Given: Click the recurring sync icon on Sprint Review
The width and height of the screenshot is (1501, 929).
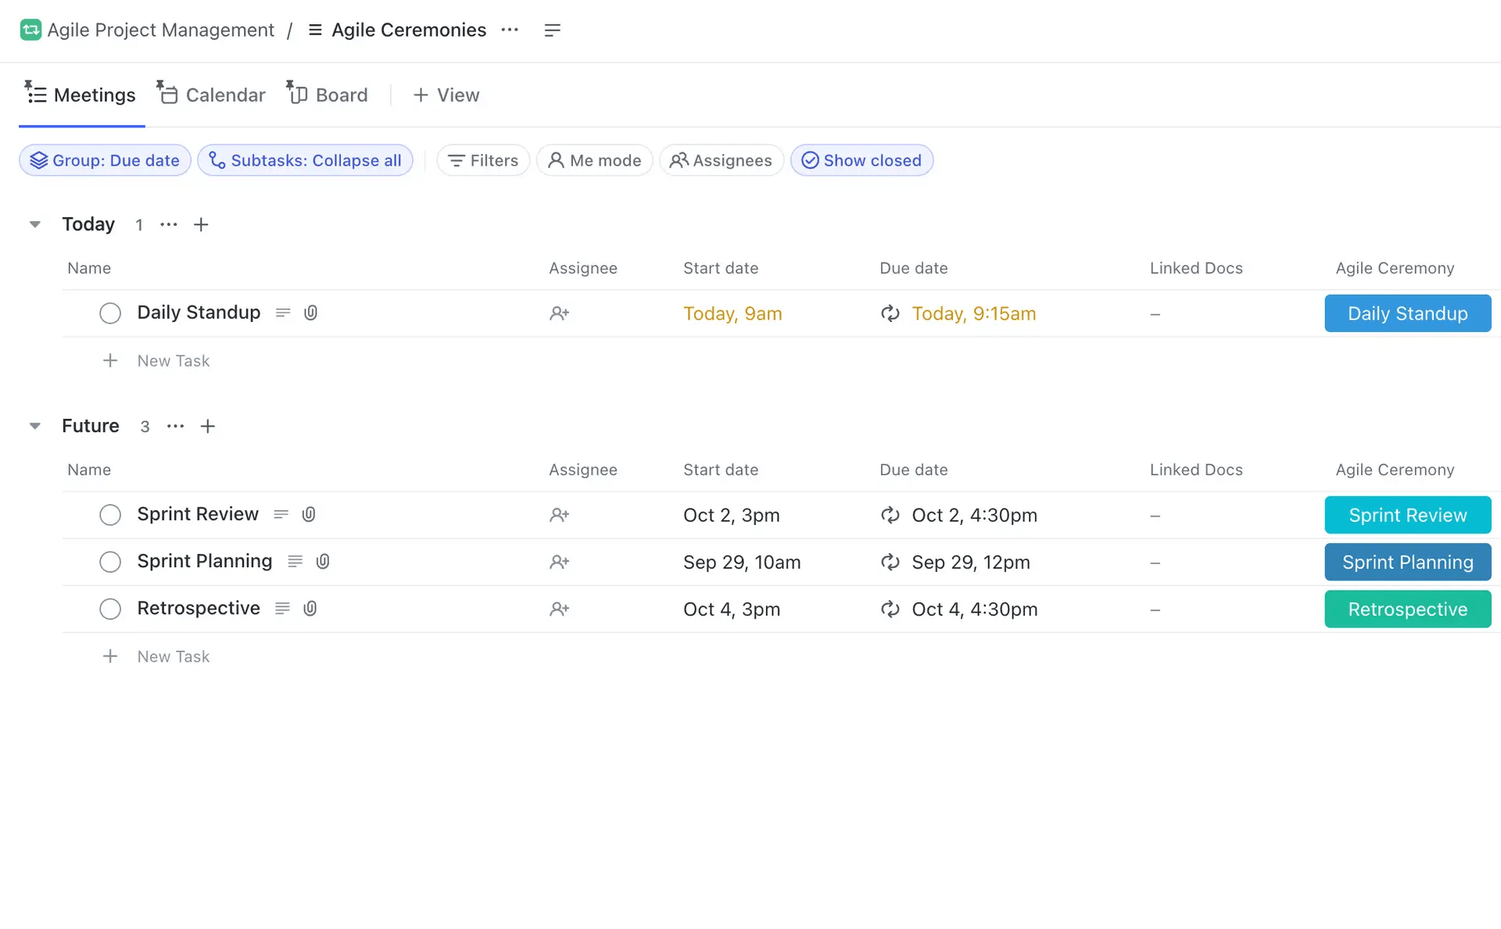Looking at the screenshot, I should tap(890, 514).
